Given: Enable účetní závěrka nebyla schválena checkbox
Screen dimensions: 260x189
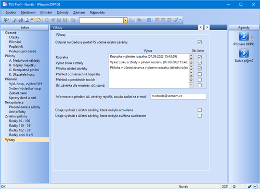Looking at the screenshot, I should [x=200, y=110].
